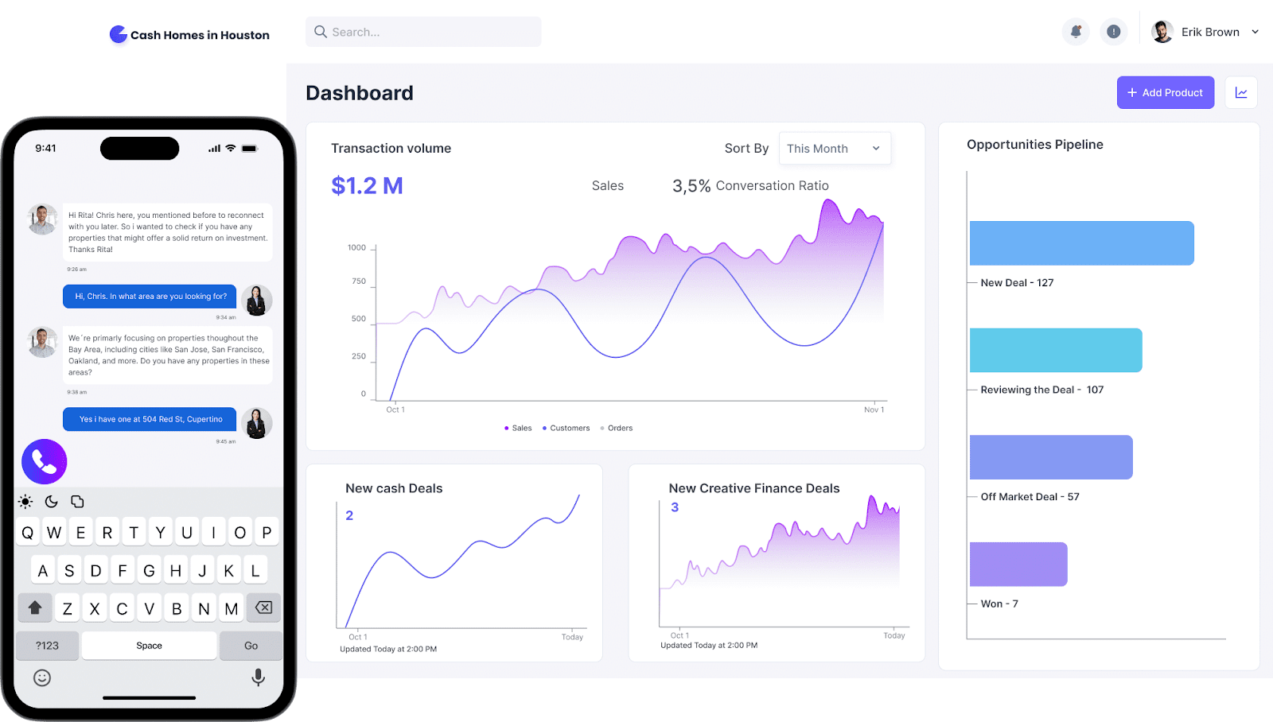Tap the dark mode moon icon

click(52, 502)
